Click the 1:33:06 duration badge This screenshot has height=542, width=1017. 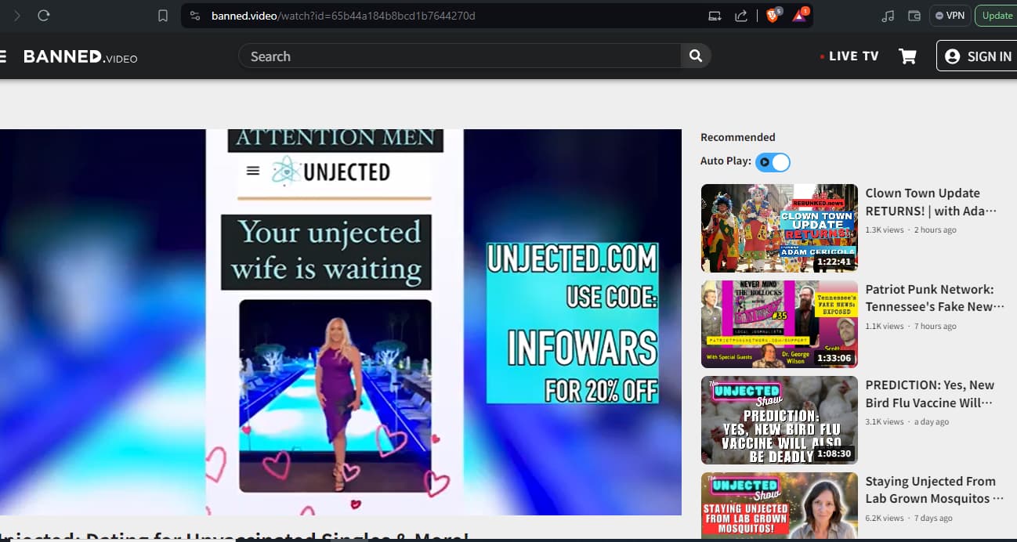click(834, 358)
